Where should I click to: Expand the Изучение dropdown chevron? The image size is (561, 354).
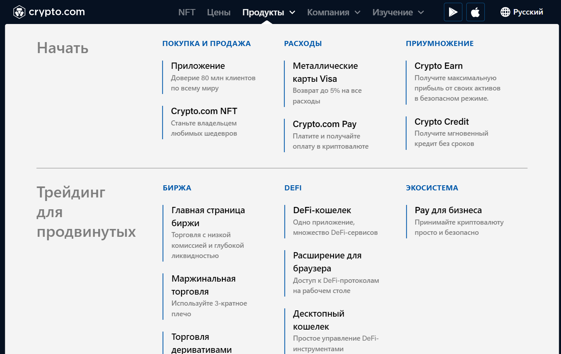click(421, 13)
